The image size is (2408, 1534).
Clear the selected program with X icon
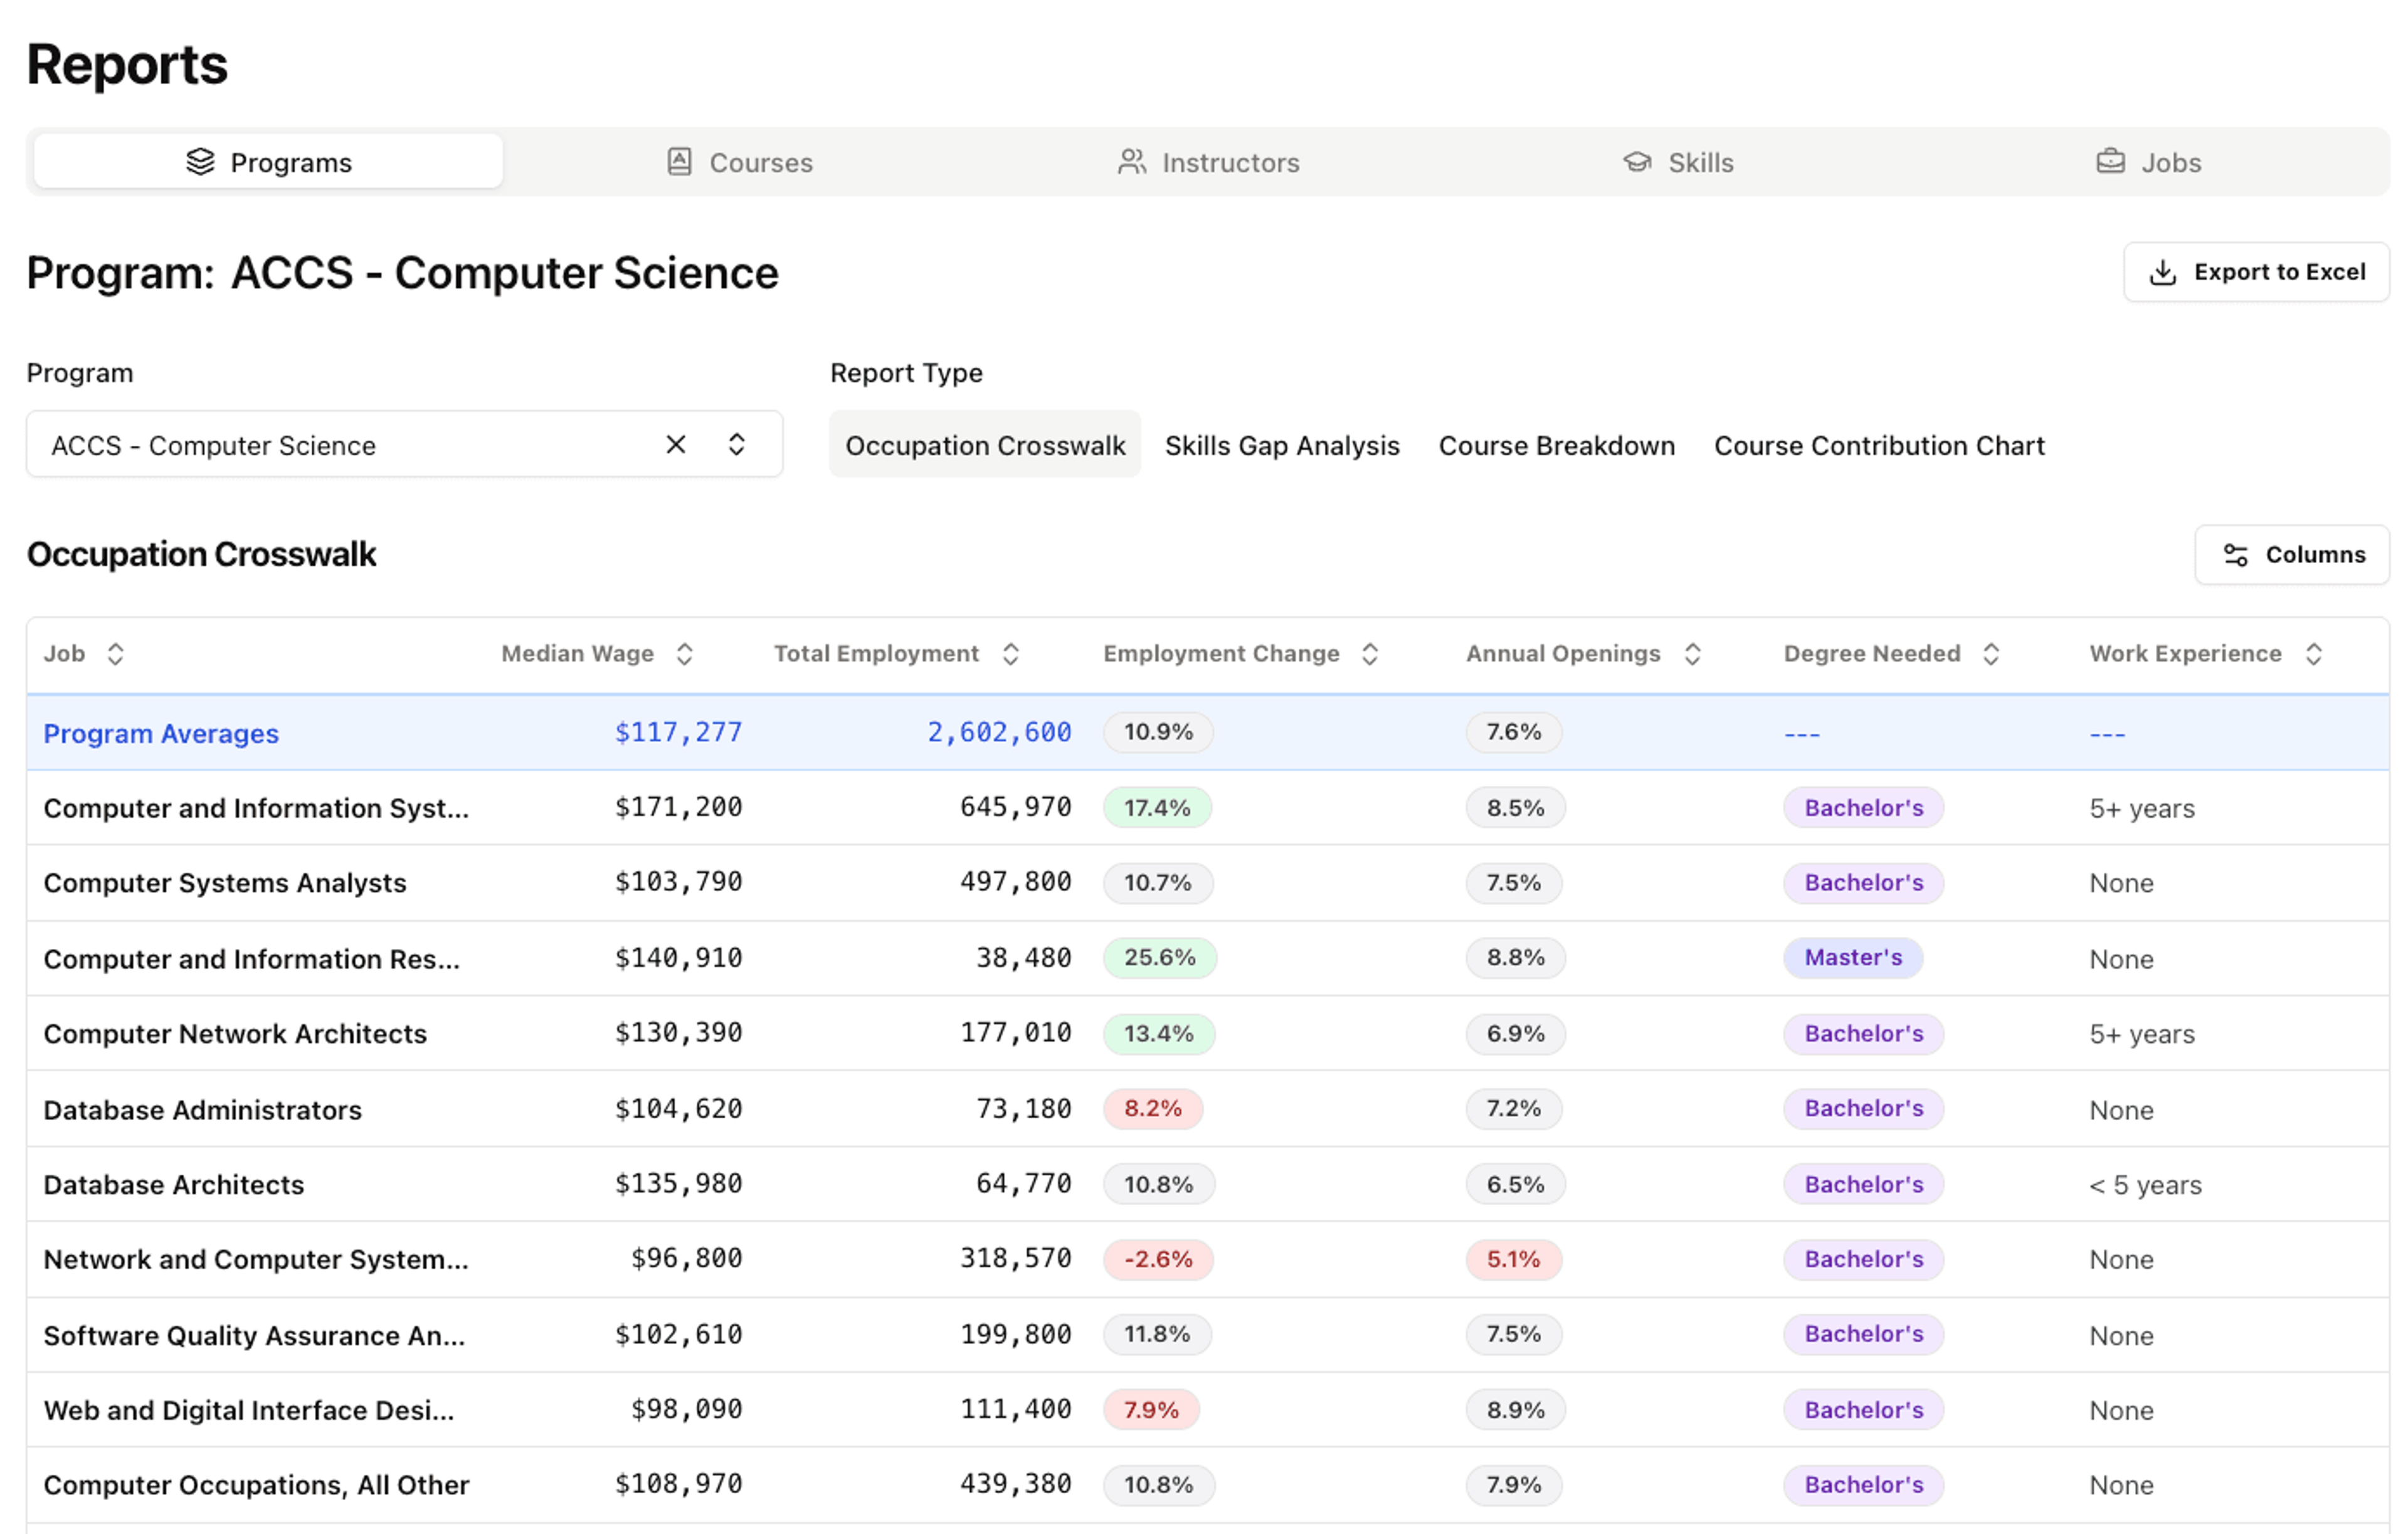pyautogui.click(x=676, y=444)
